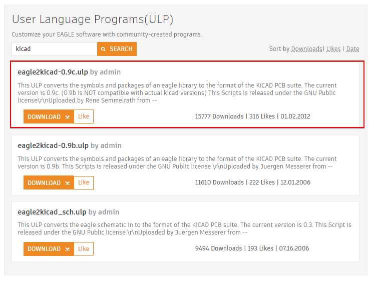Image resolution: width=372 pixels, height=281 pixels.
Task: Click description mentioning 'current version is 0.3'
Action: click(x=184, y=228)
